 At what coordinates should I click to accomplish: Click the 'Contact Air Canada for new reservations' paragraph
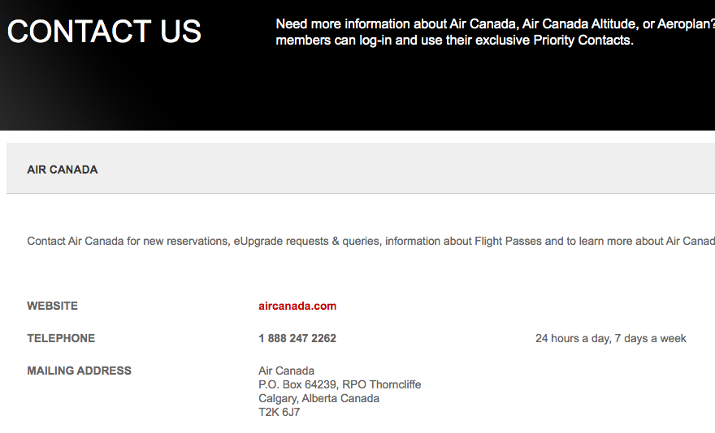370,241
